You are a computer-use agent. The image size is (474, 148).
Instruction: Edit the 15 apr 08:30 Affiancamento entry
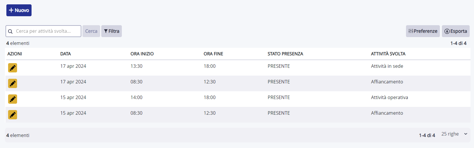tap(12, 115)
